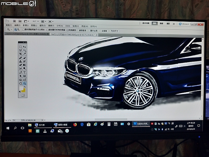Select the 攝影 workspace

pos(168,24)
